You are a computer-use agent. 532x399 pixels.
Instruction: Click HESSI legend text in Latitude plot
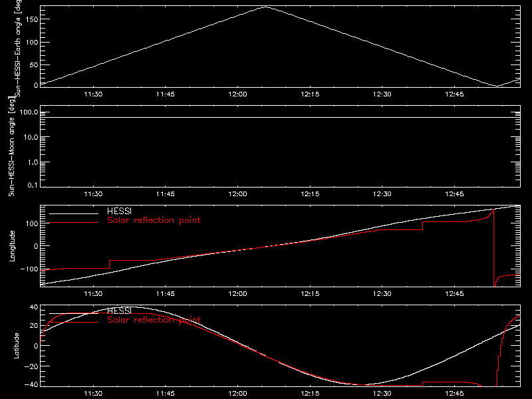click(119, 311)
